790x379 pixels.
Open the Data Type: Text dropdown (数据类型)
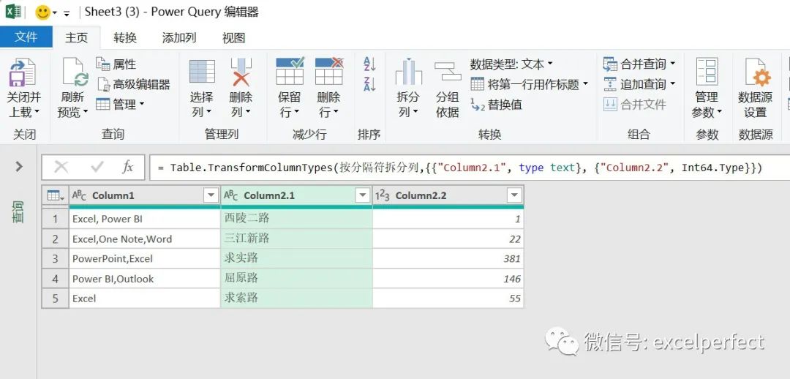[x=511, y=64]
